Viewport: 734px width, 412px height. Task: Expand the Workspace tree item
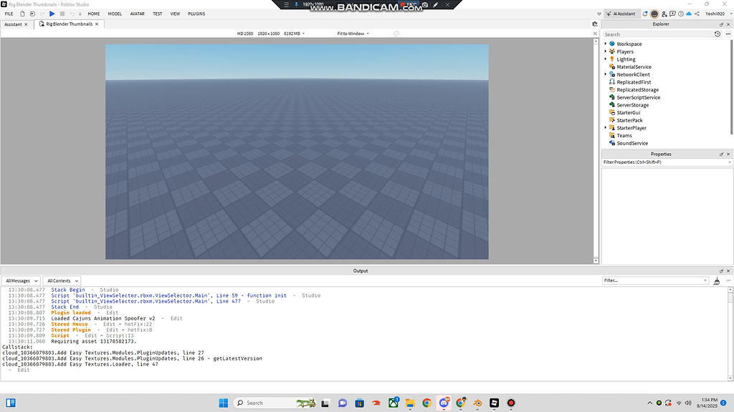coord(606,44)
